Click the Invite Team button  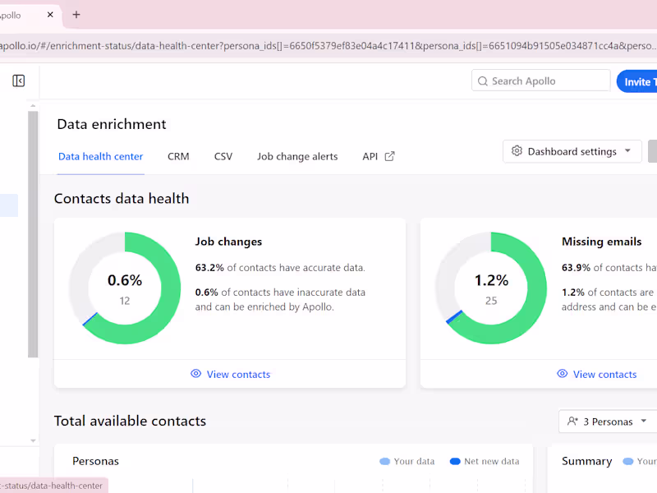638,81
